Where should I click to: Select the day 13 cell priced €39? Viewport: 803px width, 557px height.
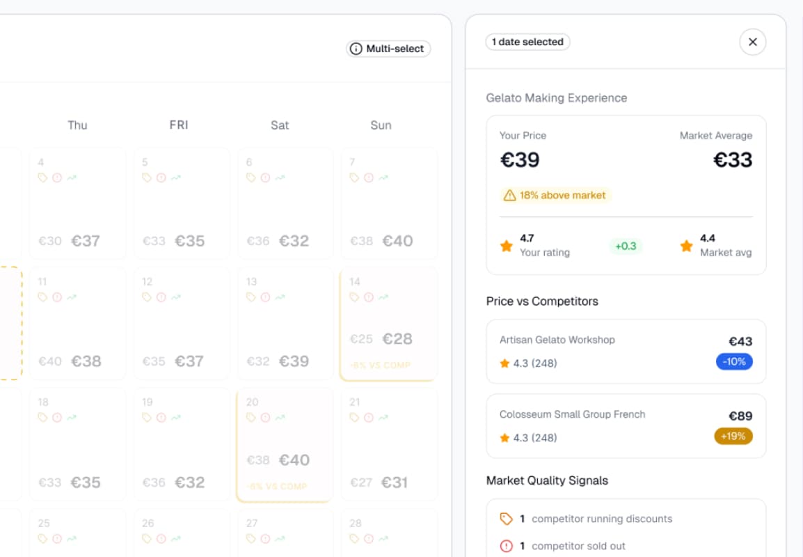286,323
